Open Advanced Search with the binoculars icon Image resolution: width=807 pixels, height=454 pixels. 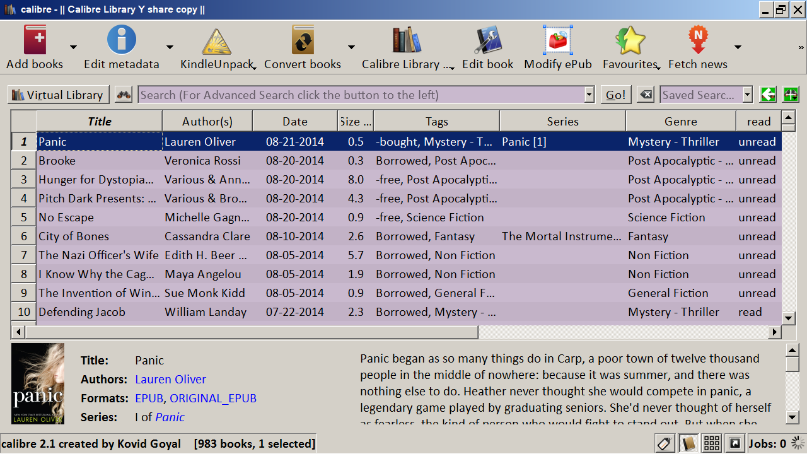124,95
